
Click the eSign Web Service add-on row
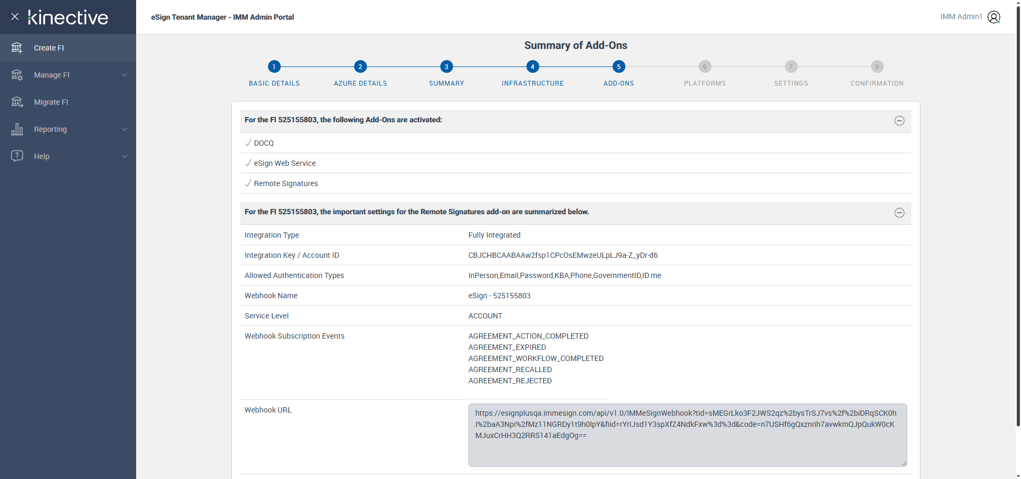click(x=576, y=163)
